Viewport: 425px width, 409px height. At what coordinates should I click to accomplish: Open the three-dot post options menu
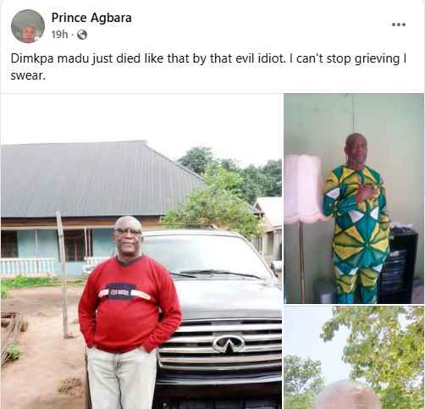pos(399,25)
